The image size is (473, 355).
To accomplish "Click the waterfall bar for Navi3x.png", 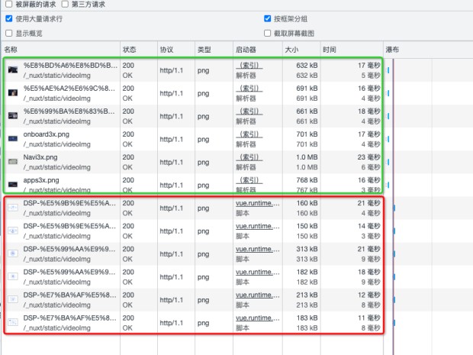I will click(x=389, y=162).
